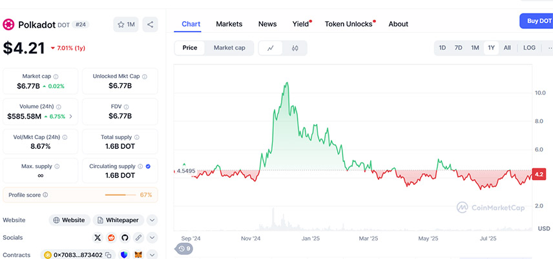Open the Yield tab
The height and width of the screenshot is (259, 553).
click(300, 24)
